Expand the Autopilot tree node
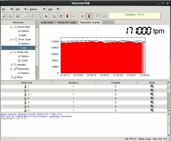The image size is (171, 141). [12, 65]
